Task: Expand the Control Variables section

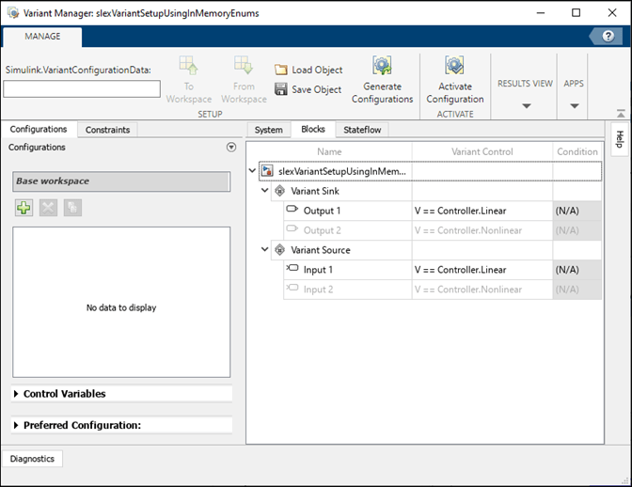Action: (17, 394)
